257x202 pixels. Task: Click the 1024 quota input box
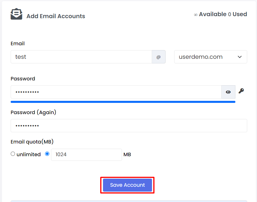tap(87, 155)
